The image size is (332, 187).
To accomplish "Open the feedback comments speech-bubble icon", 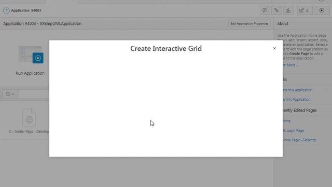I will [265, 10].
